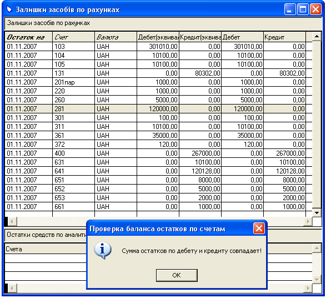Select account 661 cell
Screen dimensions: 326x298
(x=74, y=207)
